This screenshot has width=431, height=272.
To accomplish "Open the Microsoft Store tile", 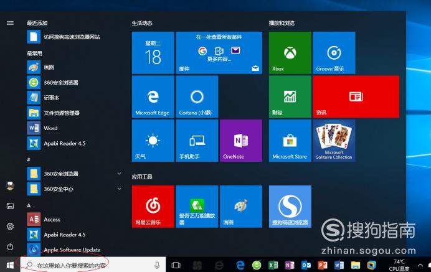I will pos(290,141).
